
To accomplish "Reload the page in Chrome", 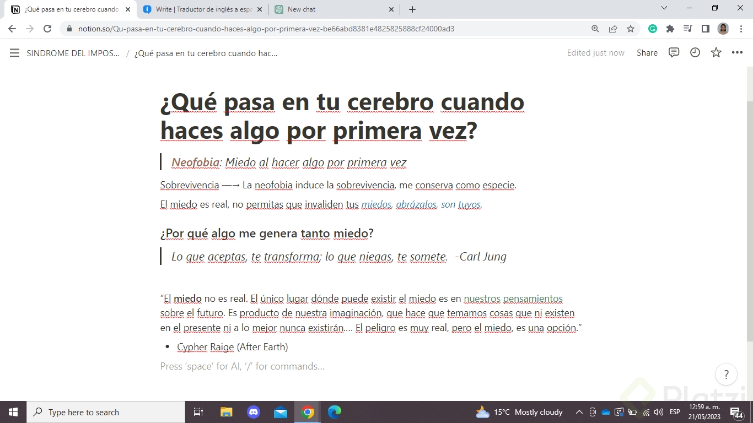I will (x=47, y=29).
